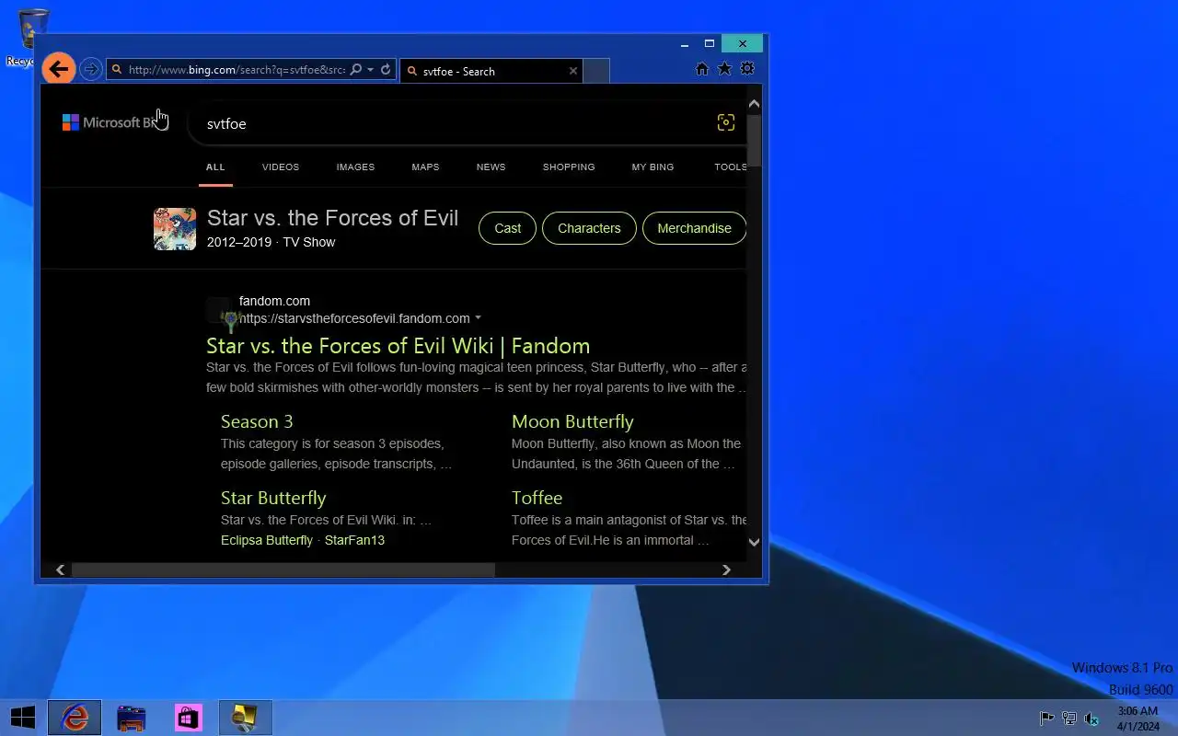
Task: Open the Tools gear icon in browser
Action: [x=747, y=69]
